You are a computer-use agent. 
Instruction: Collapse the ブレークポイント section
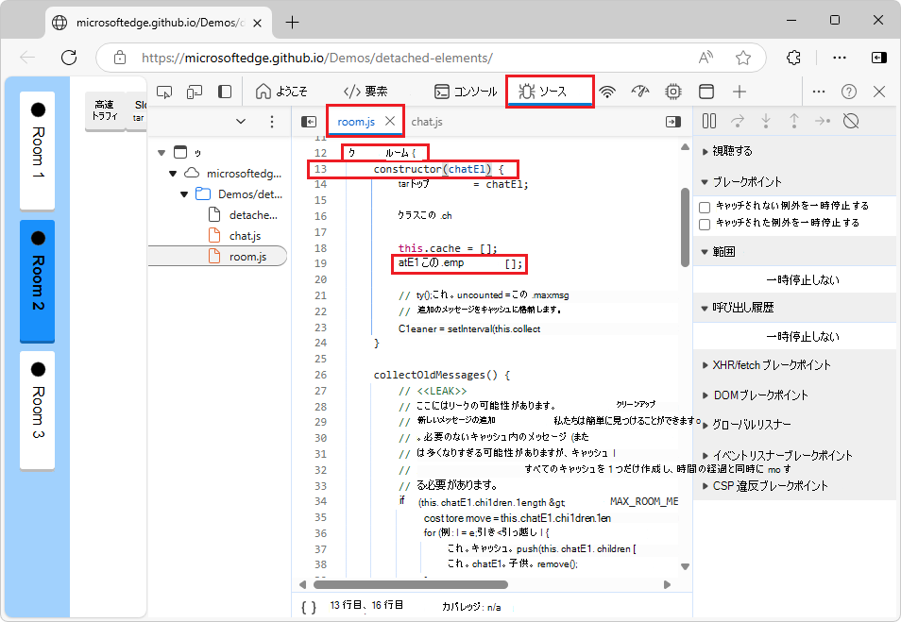pos(741,182)
